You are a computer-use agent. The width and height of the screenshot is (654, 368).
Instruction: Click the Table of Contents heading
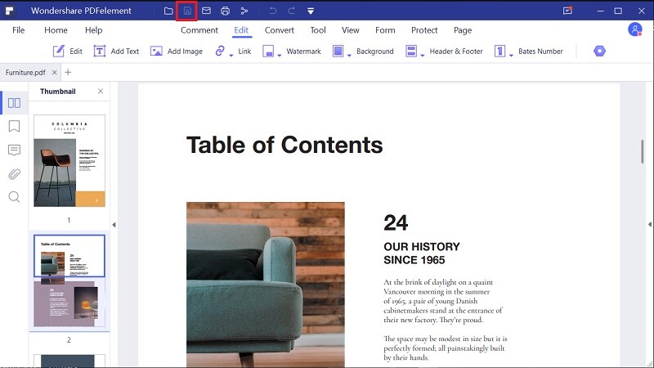(284, 146)
